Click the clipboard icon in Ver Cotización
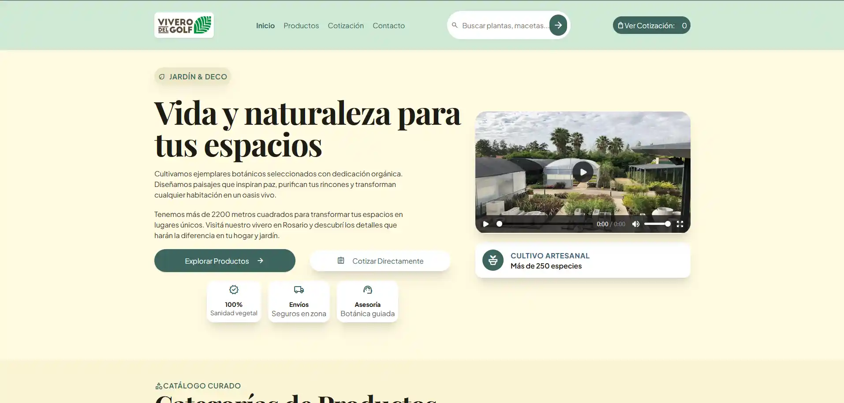Image resolution: width=844 pixels, height=403 pixels. [x=620, y=25]
